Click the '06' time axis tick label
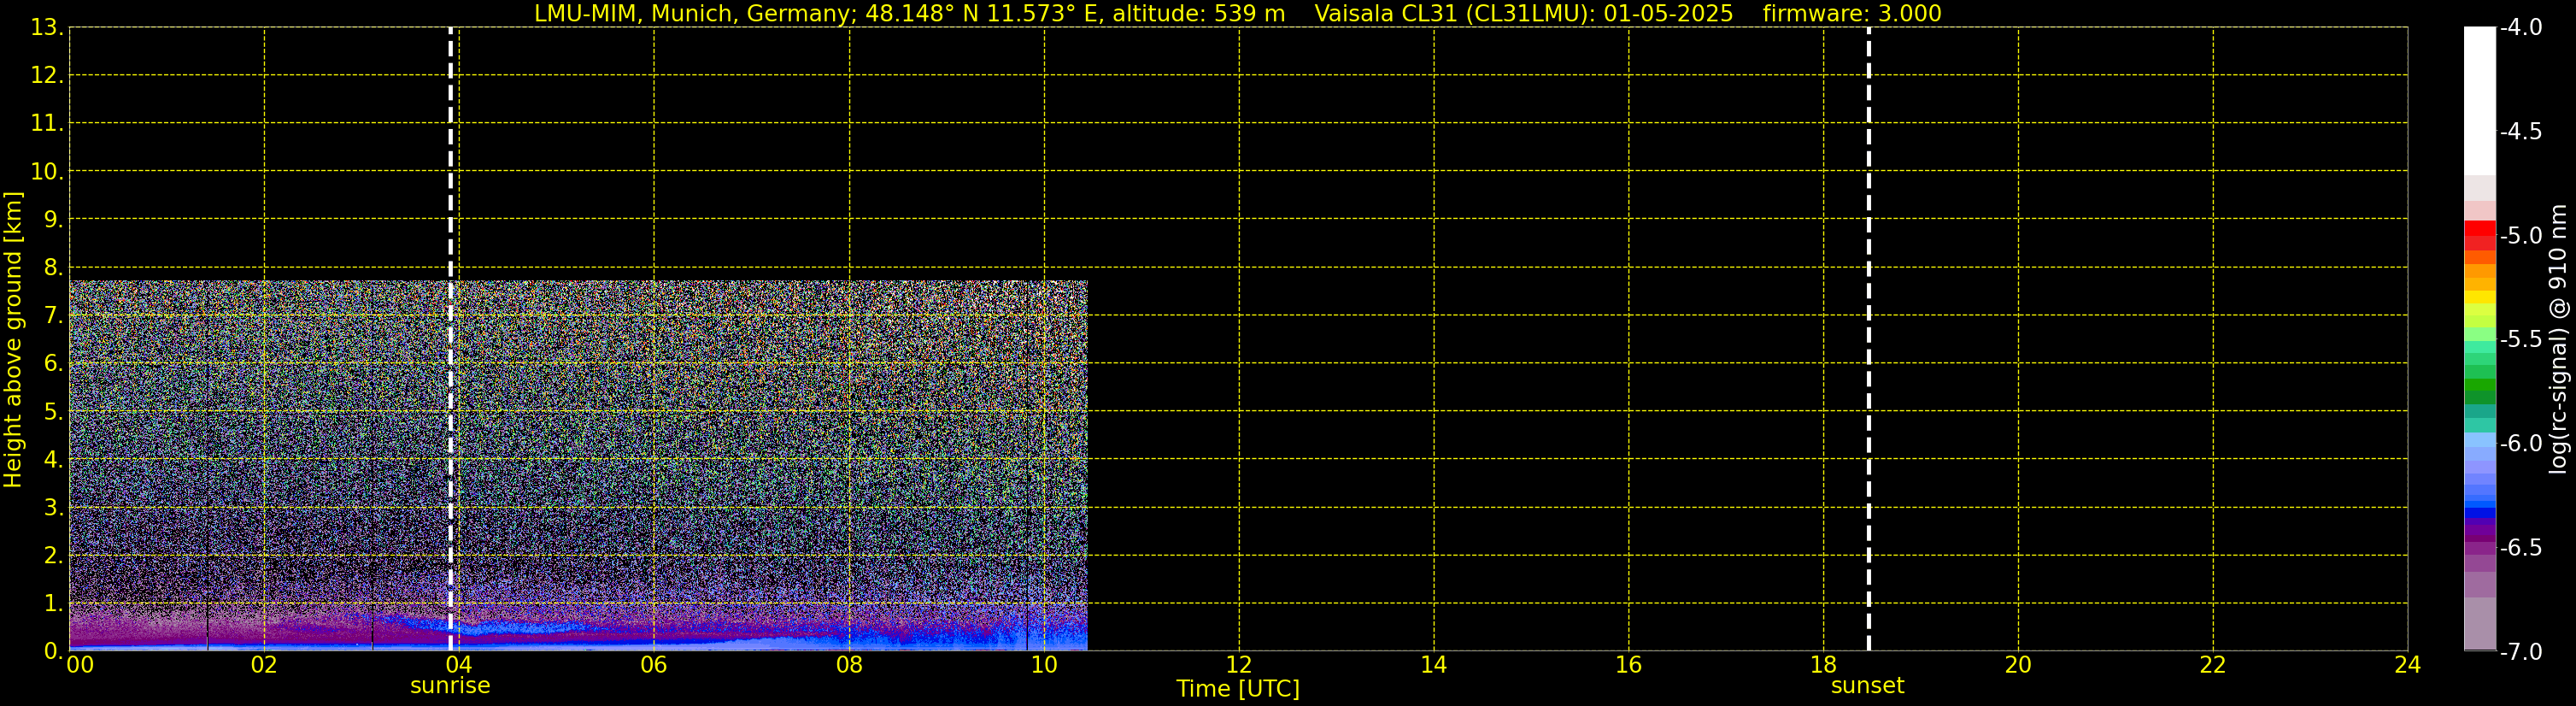The image size is (2576, 706). pyautogui.click(x=654, y=665)
